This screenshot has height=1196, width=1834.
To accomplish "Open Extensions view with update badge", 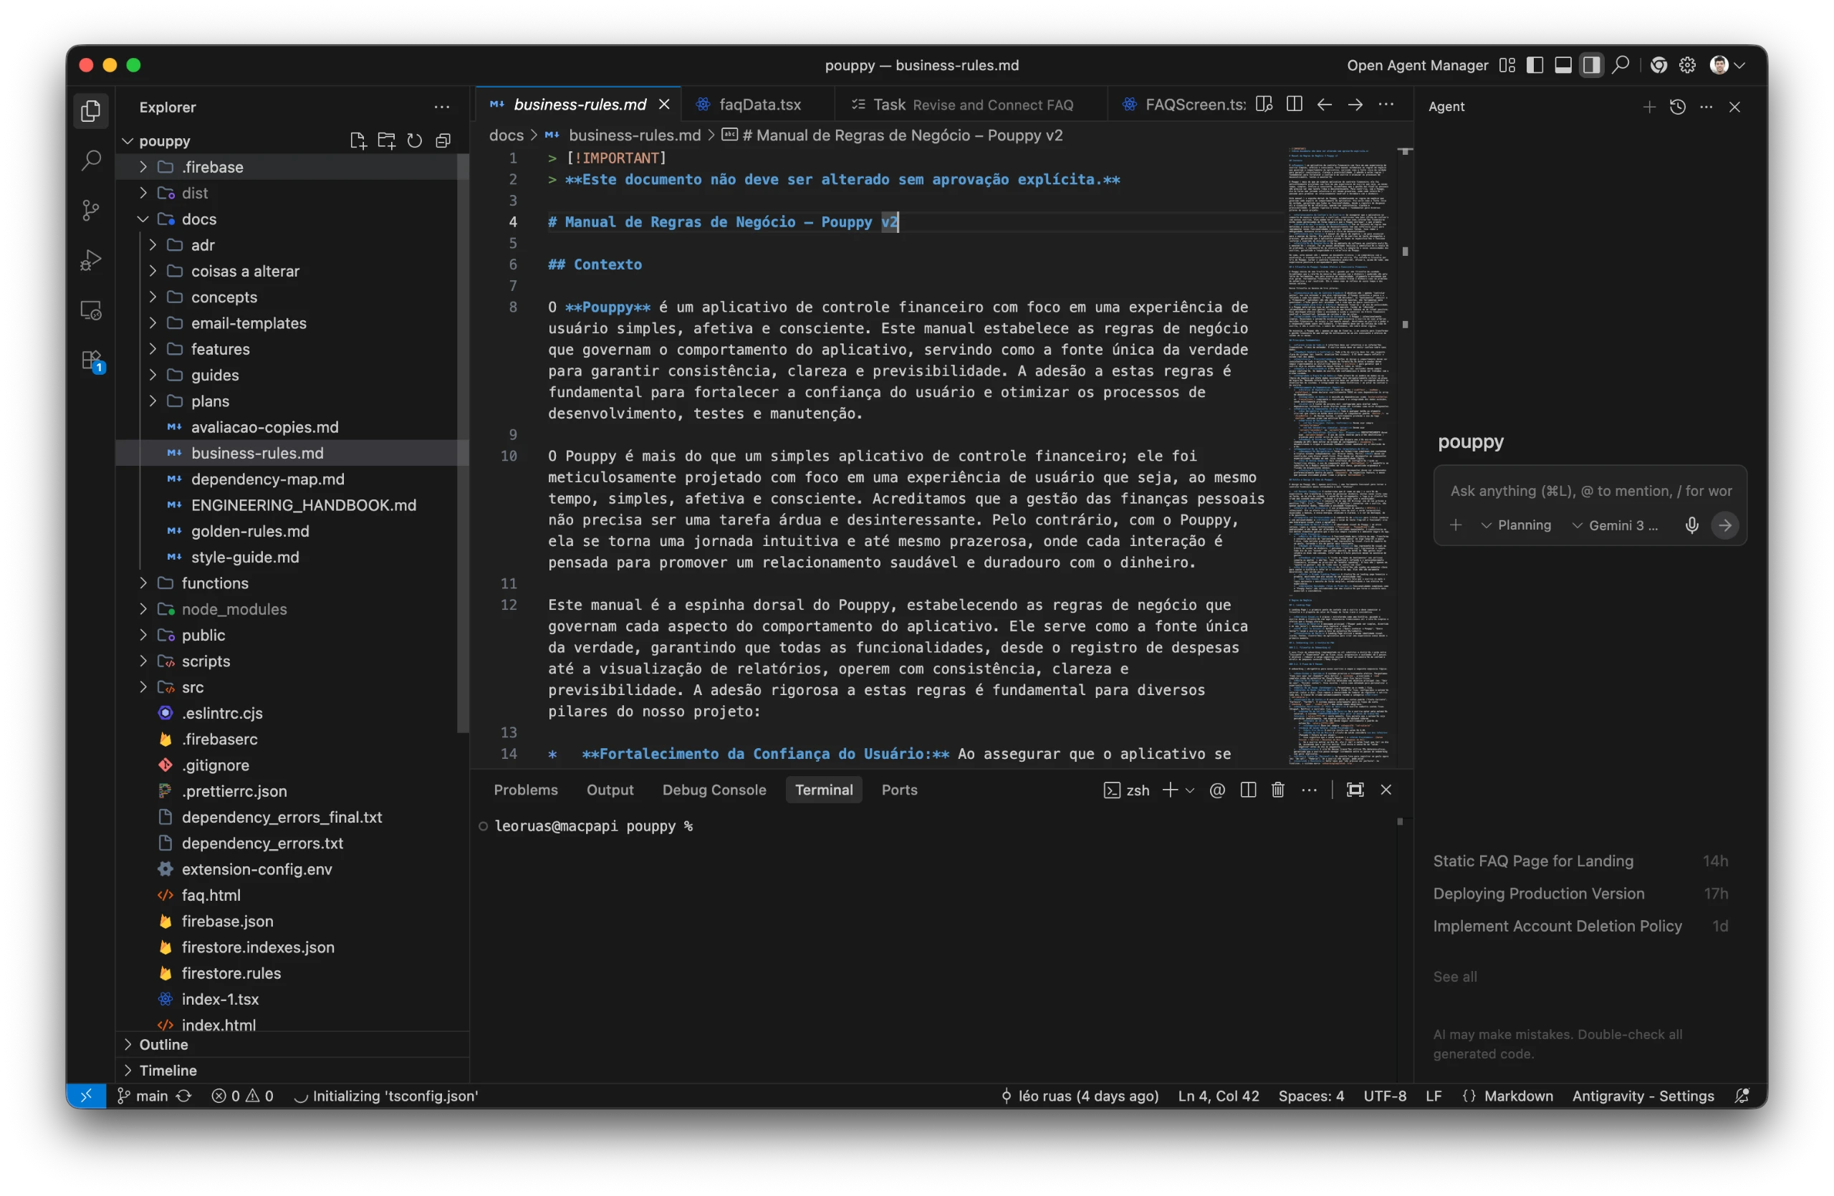I will 91,360.
